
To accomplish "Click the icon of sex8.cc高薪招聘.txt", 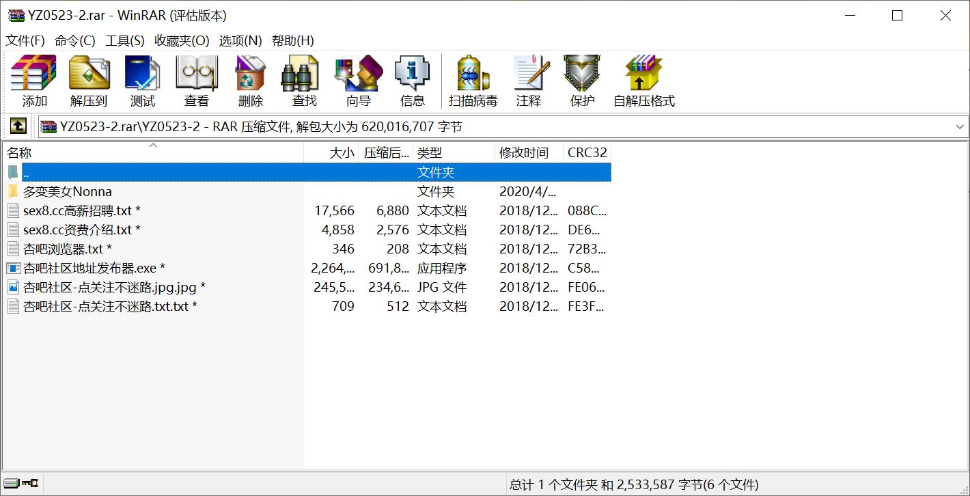I will [x=13, y=210].
